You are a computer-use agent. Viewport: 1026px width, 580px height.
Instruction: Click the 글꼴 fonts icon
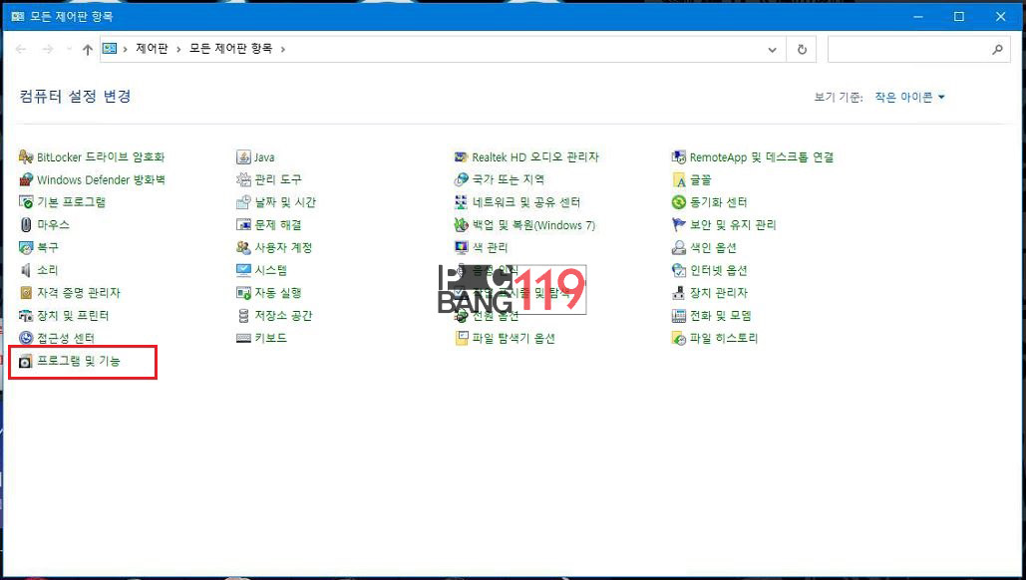(679, 180)
